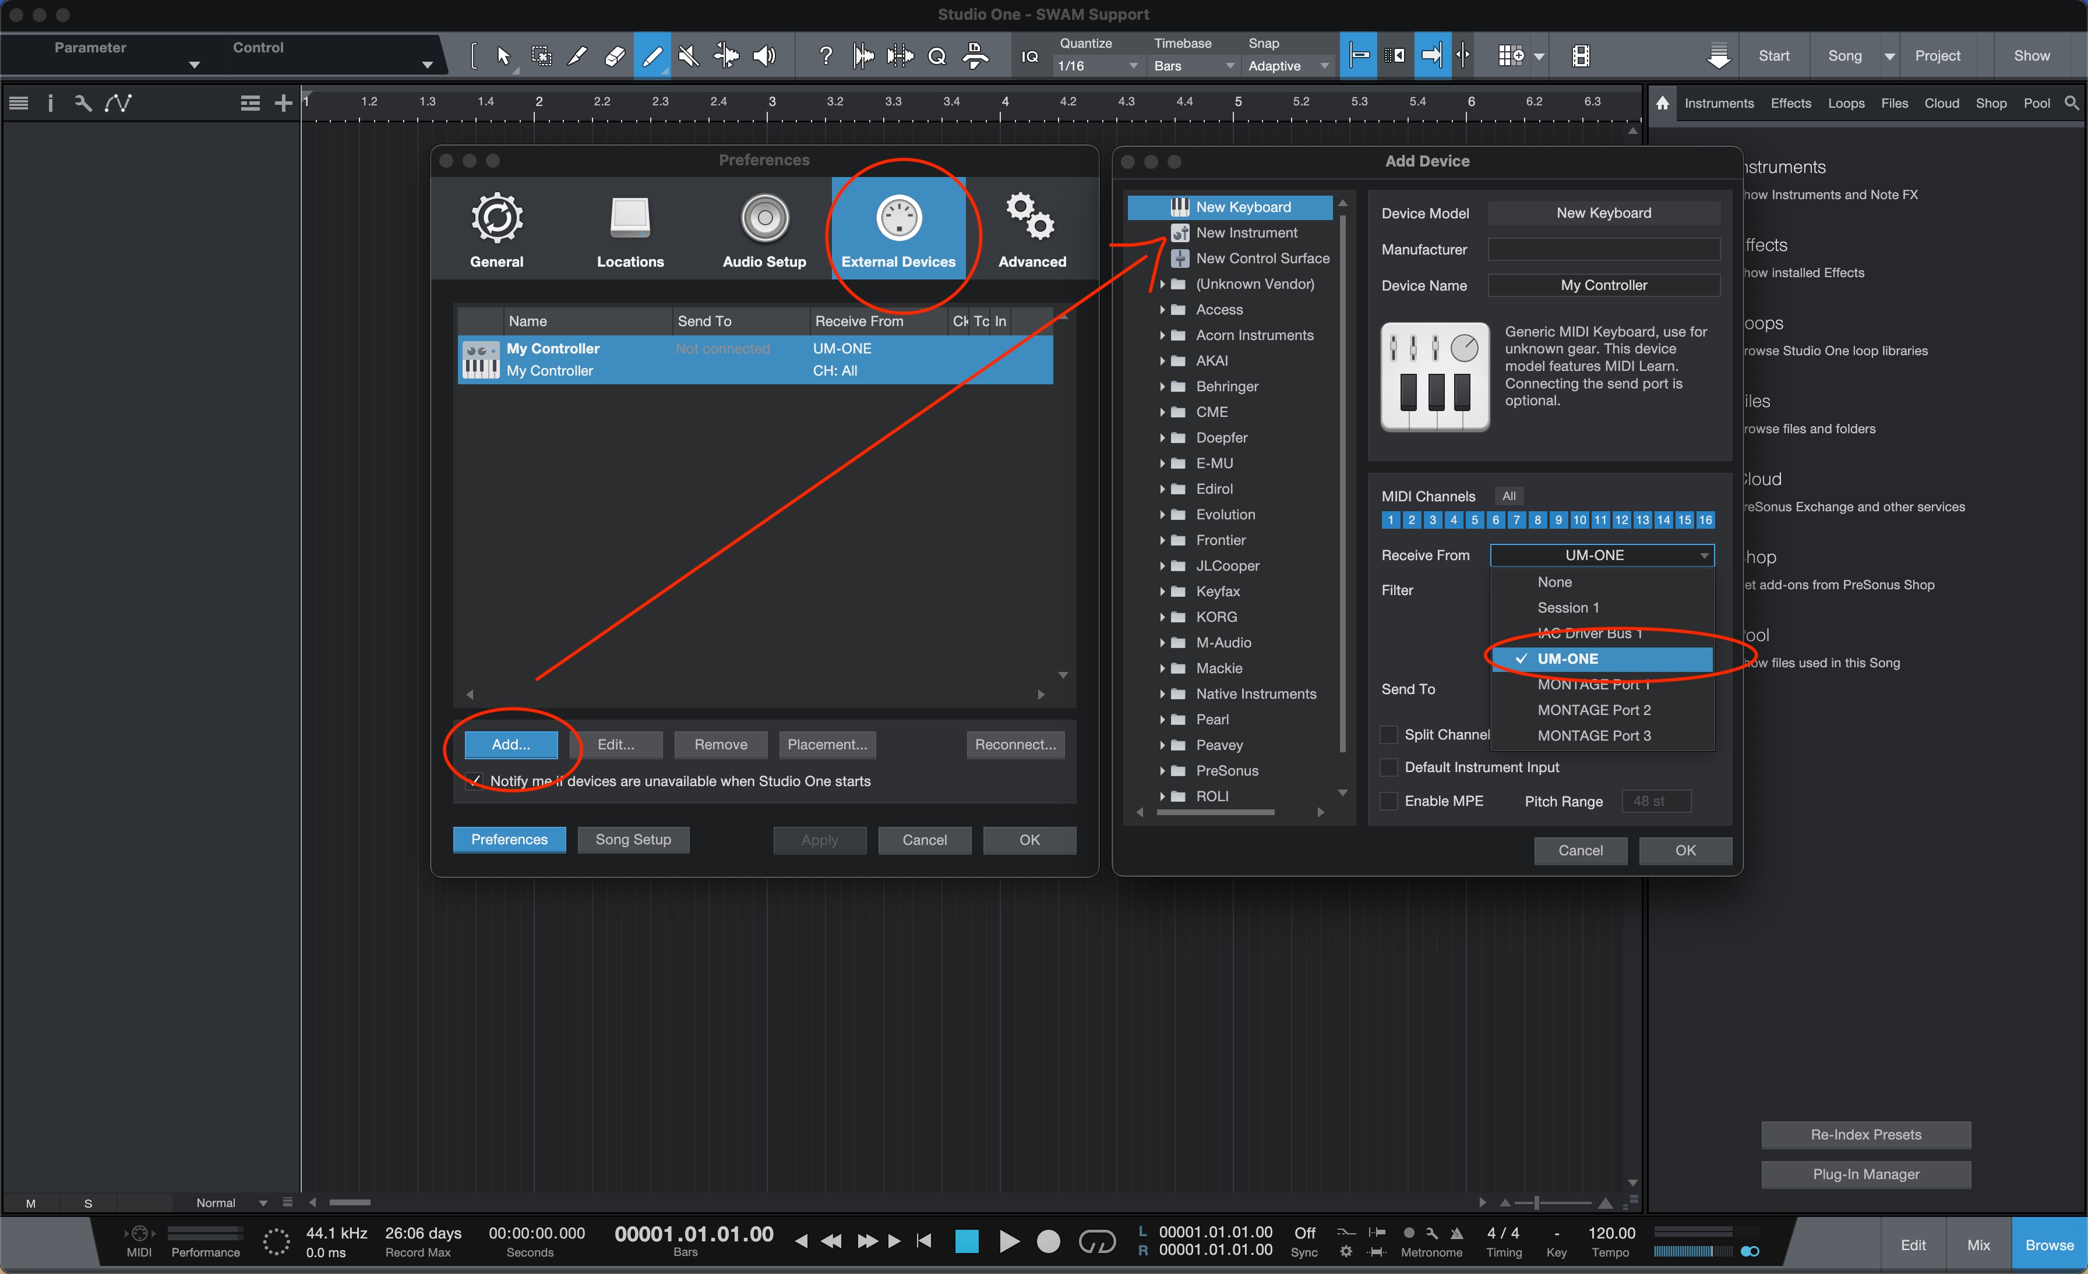Enable Default Instrument Input checkbox
The height and width of the screenshot is (1274, 2088).
tap(1389, 767)
